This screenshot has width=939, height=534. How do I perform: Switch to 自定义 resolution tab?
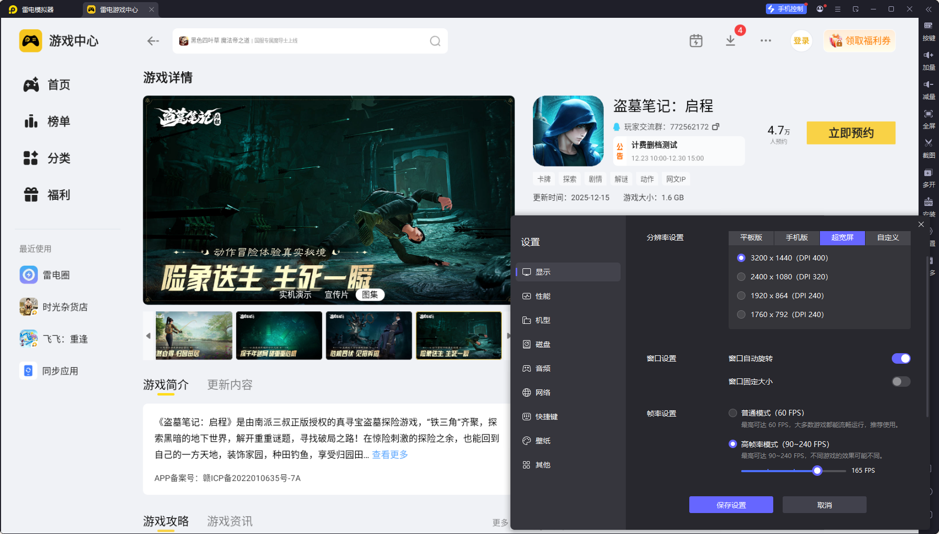point(888,237)
